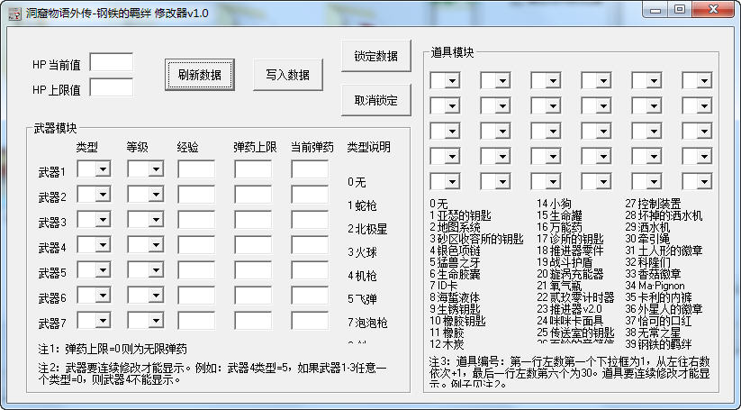Maximize the 修改器 window

click(x=680, y=9)
